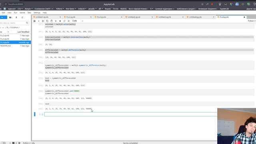Interrupt the kernel with the stop icon
This screenshot has height=144, width=256.
coord(60,21)
